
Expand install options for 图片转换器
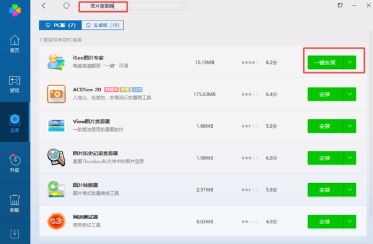349,190
